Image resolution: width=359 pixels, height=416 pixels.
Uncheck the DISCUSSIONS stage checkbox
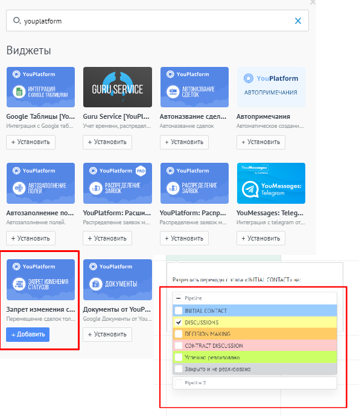pos(179,323)
